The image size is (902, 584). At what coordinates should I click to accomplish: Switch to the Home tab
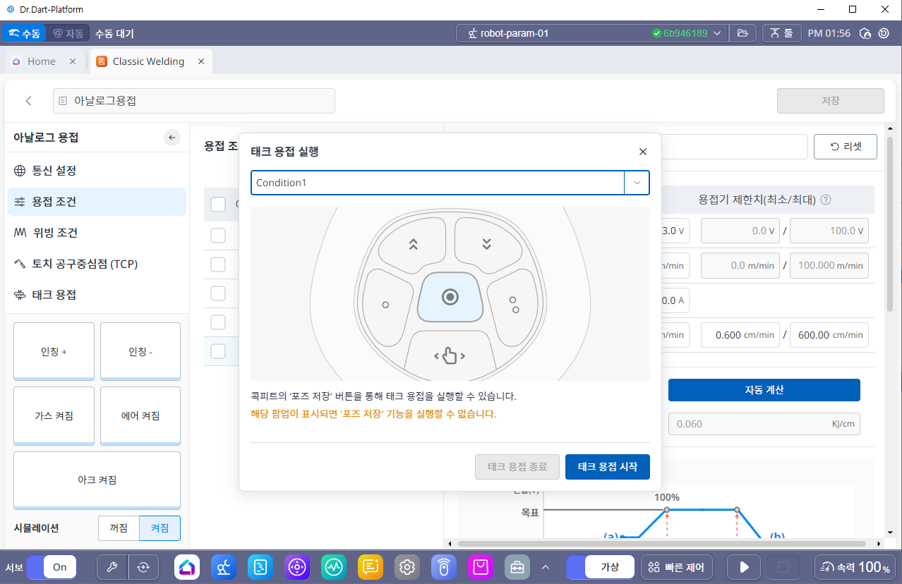(41, 61)
